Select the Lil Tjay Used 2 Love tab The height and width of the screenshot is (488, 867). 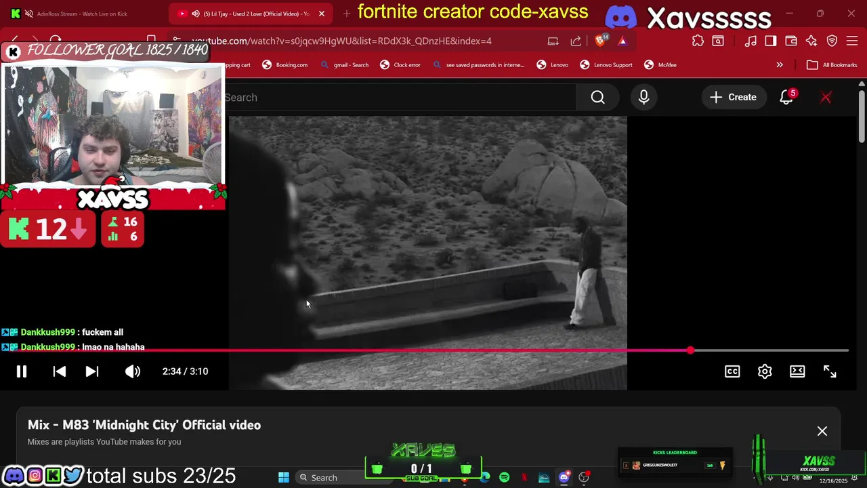pyautogui.click(x=251, y=14)
